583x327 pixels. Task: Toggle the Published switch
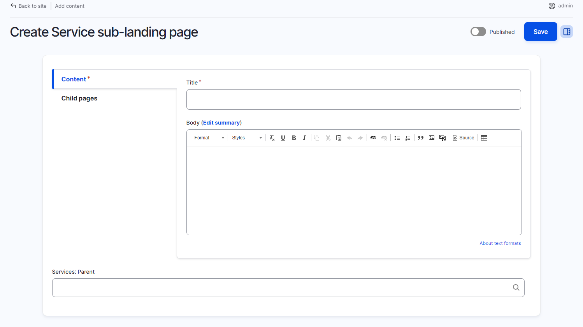[x=478, y=32]
